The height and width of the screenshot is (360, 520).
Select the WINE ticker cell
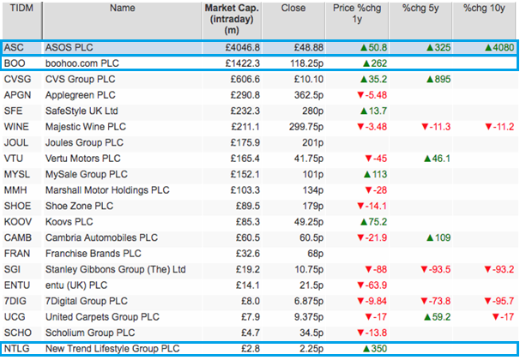pos(16,127)
